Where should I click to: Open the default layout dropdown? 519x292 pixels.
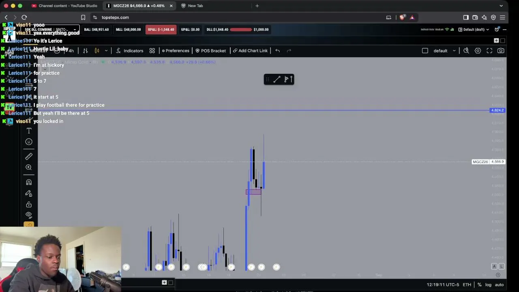445,51
